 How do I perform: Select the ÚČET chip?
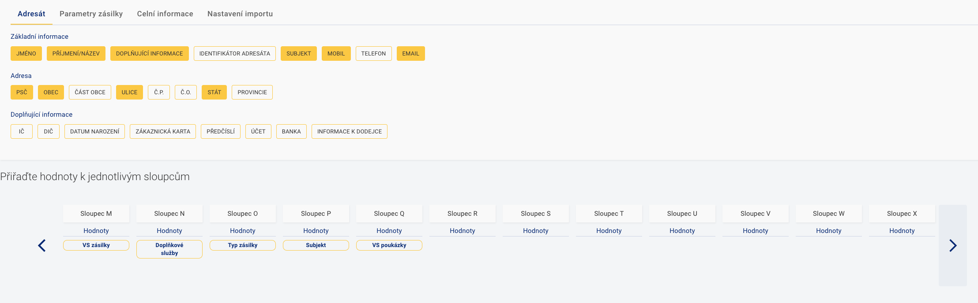point(258,131)
